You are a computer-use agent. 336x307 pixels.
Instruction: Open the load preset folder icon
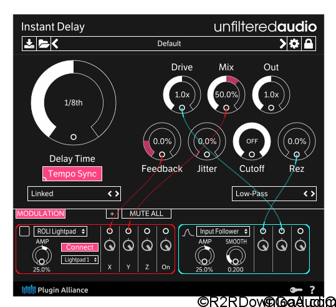click(x=44, y=44)
